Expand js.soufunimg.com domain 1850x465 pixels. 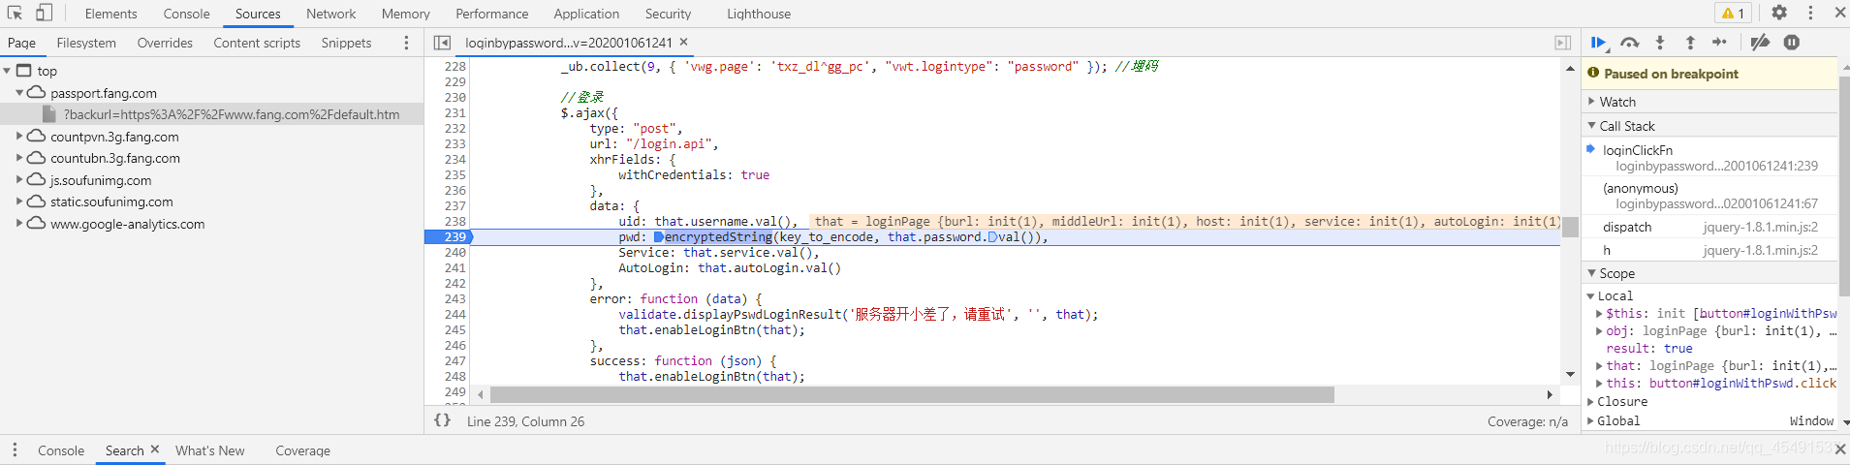click(19, 180)
